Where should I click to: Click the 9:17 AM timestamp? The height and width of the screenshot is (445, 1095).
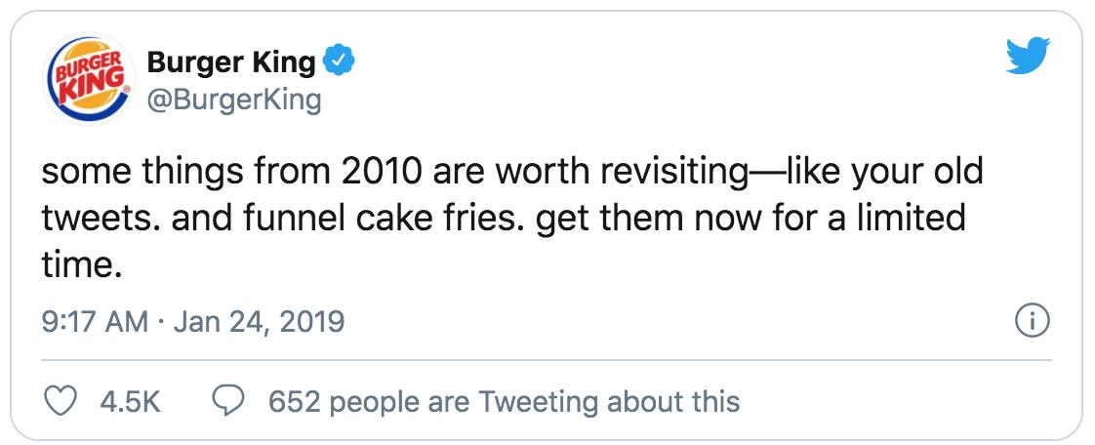point(96,321)
